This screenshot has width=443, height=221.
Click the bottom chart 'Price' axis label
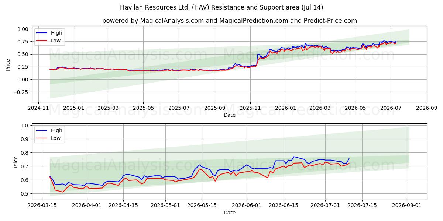(x=16, y=162)
